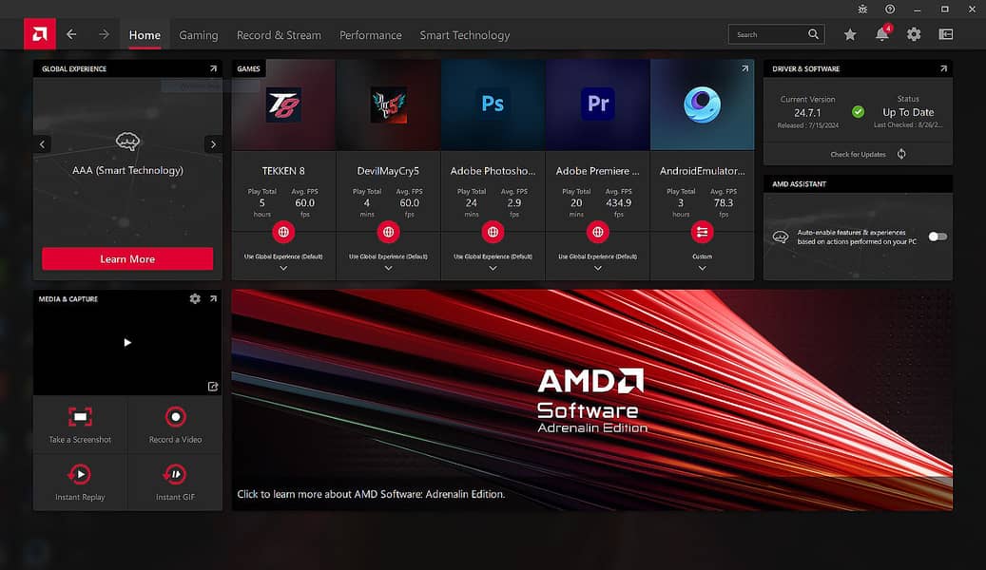Click the green Up To Date checkmark
The image size is (986, 570).
858,112
